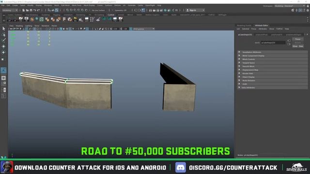Open Attribute Editor Selected menu
The image size is (310, 174).
point(246,29)
